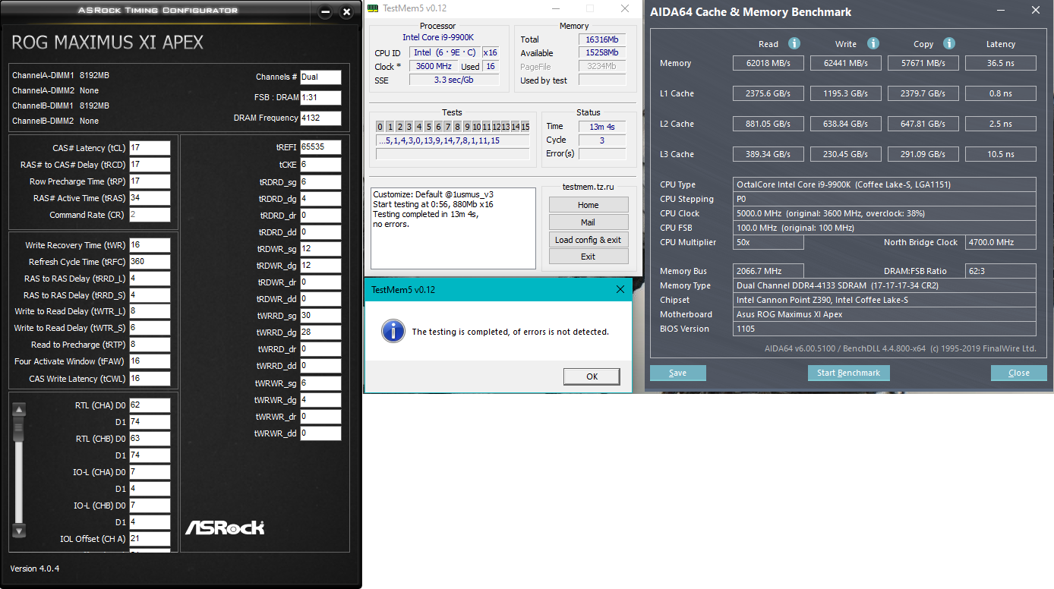This screenshot has width=1054, height=589.
Task: Click Save in the AIDA64 benchmark window
Action: tap(678, 373)
